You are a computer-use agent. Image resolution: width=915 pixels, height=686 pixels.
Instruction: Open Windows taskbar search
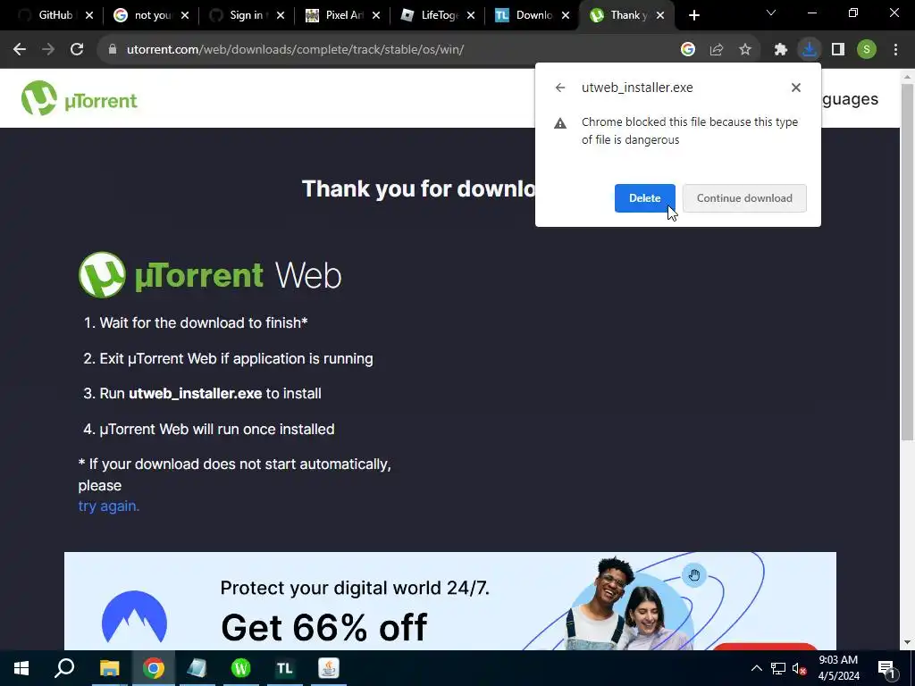[64, 668]
